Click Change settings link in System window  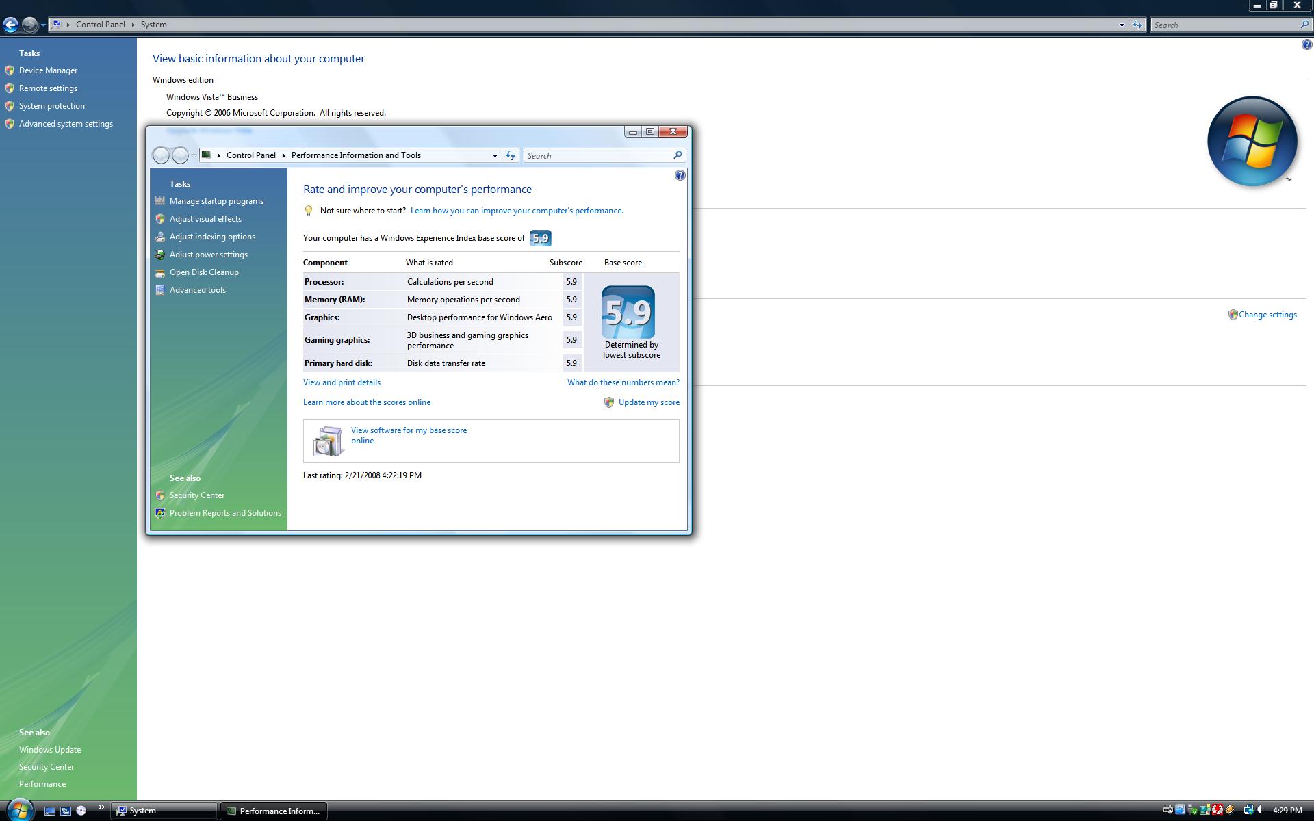point(1267,315)
